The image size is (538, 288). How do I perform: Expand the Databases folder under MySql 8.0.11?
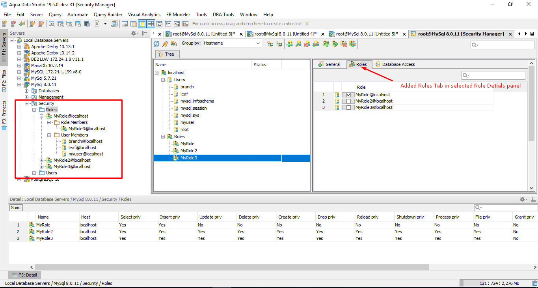27,91
